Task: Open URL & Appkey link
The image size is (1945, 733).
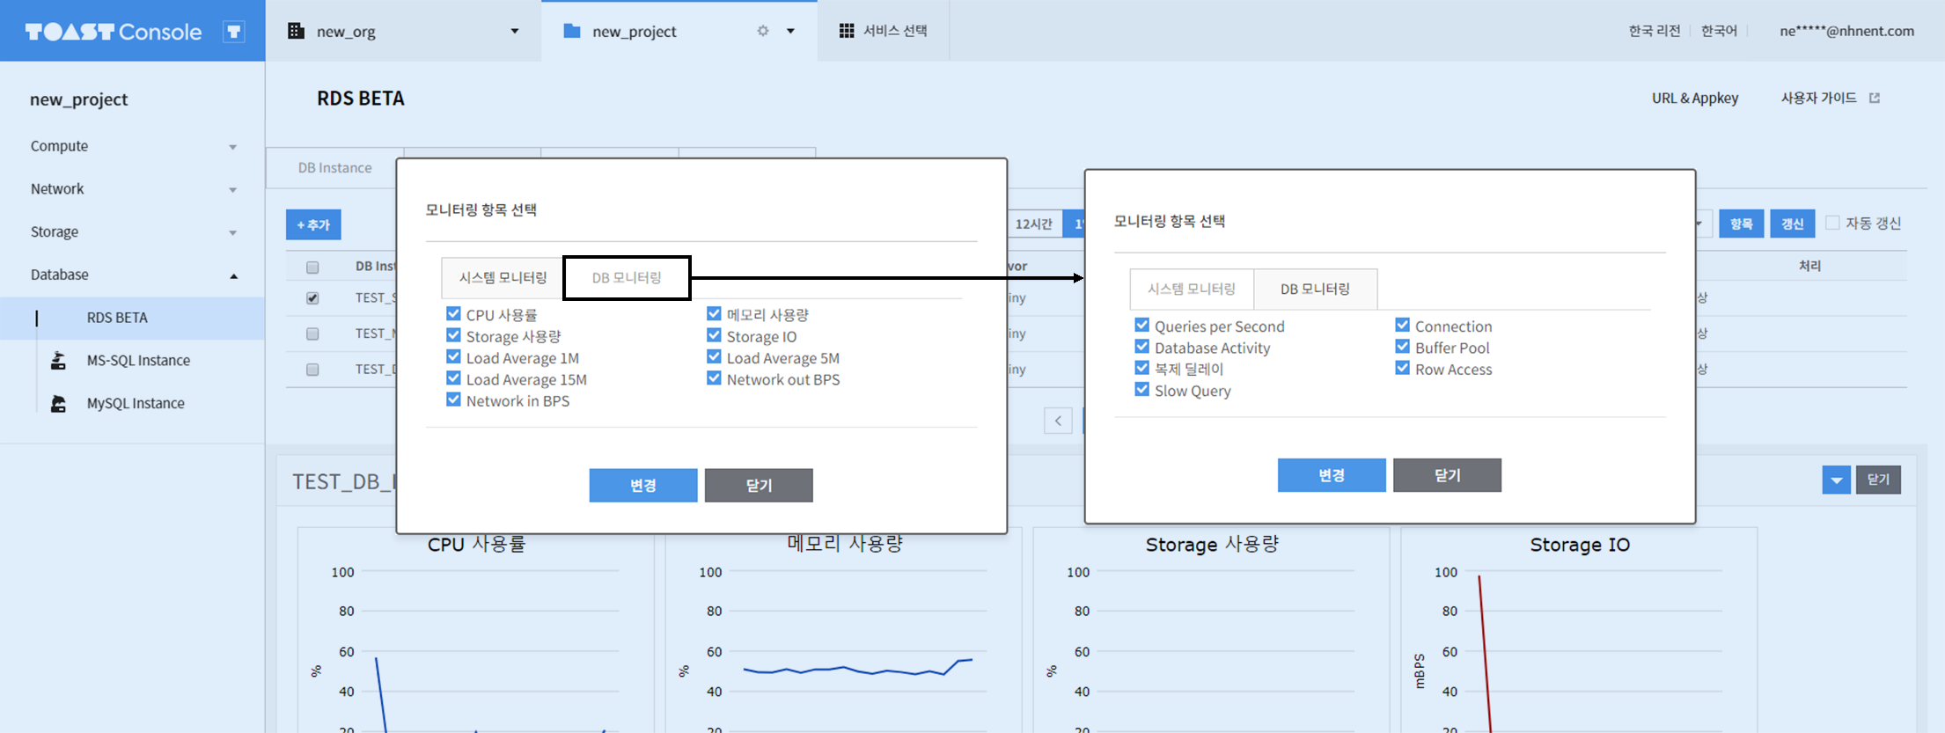Action: (x=1694, y=98)
